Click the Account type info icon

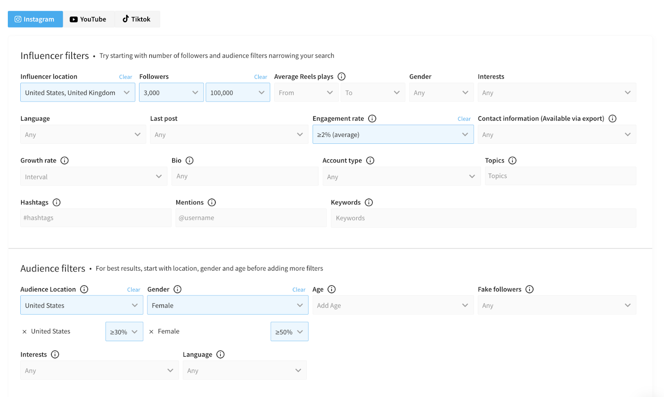click(x=370, y=160)
